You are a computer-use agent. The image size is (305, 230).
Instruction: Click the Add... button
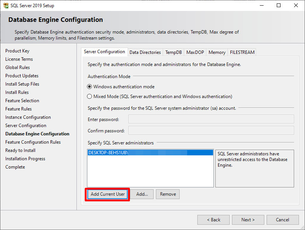[x=142, y=194]
